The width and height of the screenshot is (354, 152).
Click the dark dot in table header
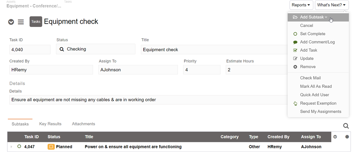(347, 137)
